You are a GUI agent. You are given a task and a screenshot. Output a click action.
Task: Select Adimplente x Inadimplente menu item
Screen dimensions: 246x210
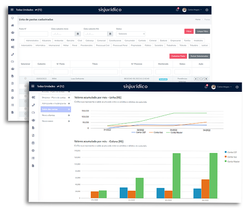coord(56,103)
